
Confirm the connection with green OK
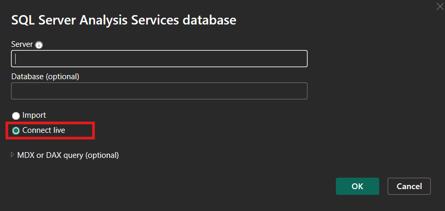pos(357,186)
